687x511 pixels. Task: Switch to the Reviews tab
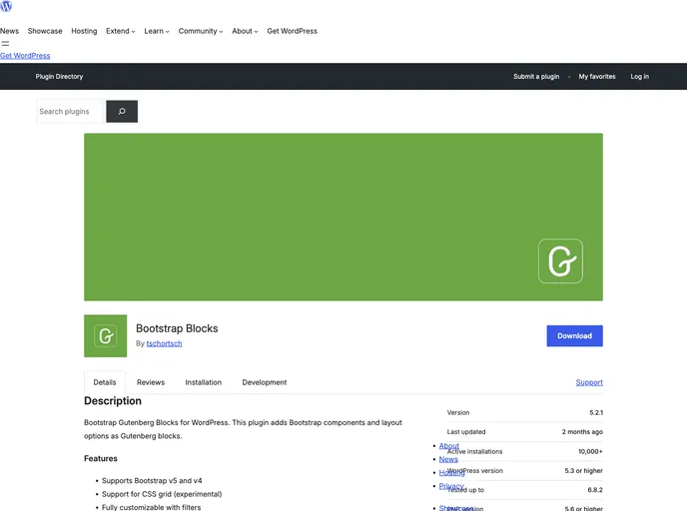tap(151, 382)
